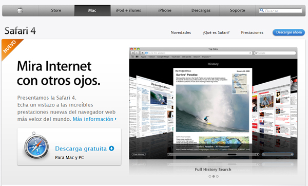Follow the Más información link
308x186 pixels.
[x=94, y=119]
